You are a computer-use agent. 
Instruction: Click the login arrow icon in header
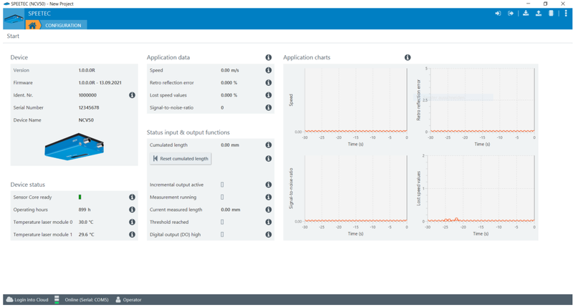point(498,14)
